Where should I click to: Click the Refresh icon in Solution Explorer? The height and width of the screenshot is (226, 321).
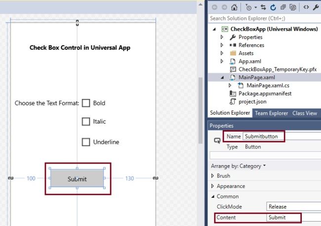point(273,7)
